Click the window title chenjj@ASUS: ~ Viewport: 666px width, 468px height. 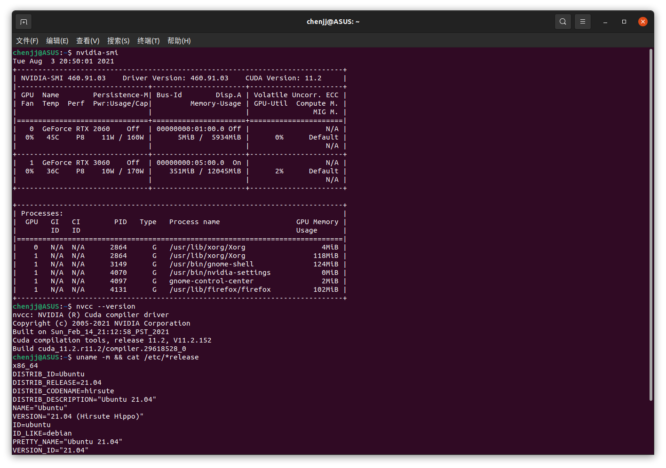tap(333, 22)
